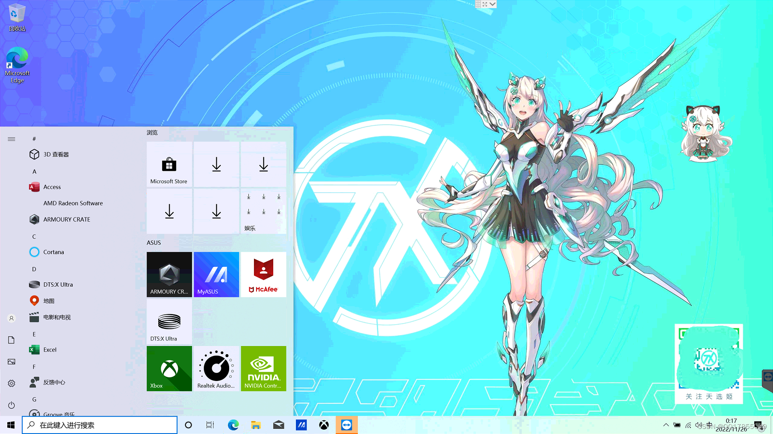Open user account icon in Start
This screenshot has height=434, width=773.
(x=12, y=318)
